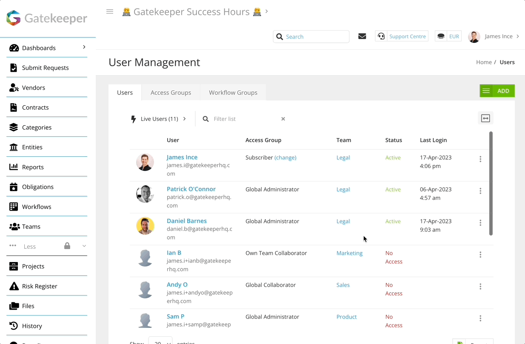Open the entries-per-page dropdown
The width and height of the screenshot is (525, 344).
click(x=160, y=341)
